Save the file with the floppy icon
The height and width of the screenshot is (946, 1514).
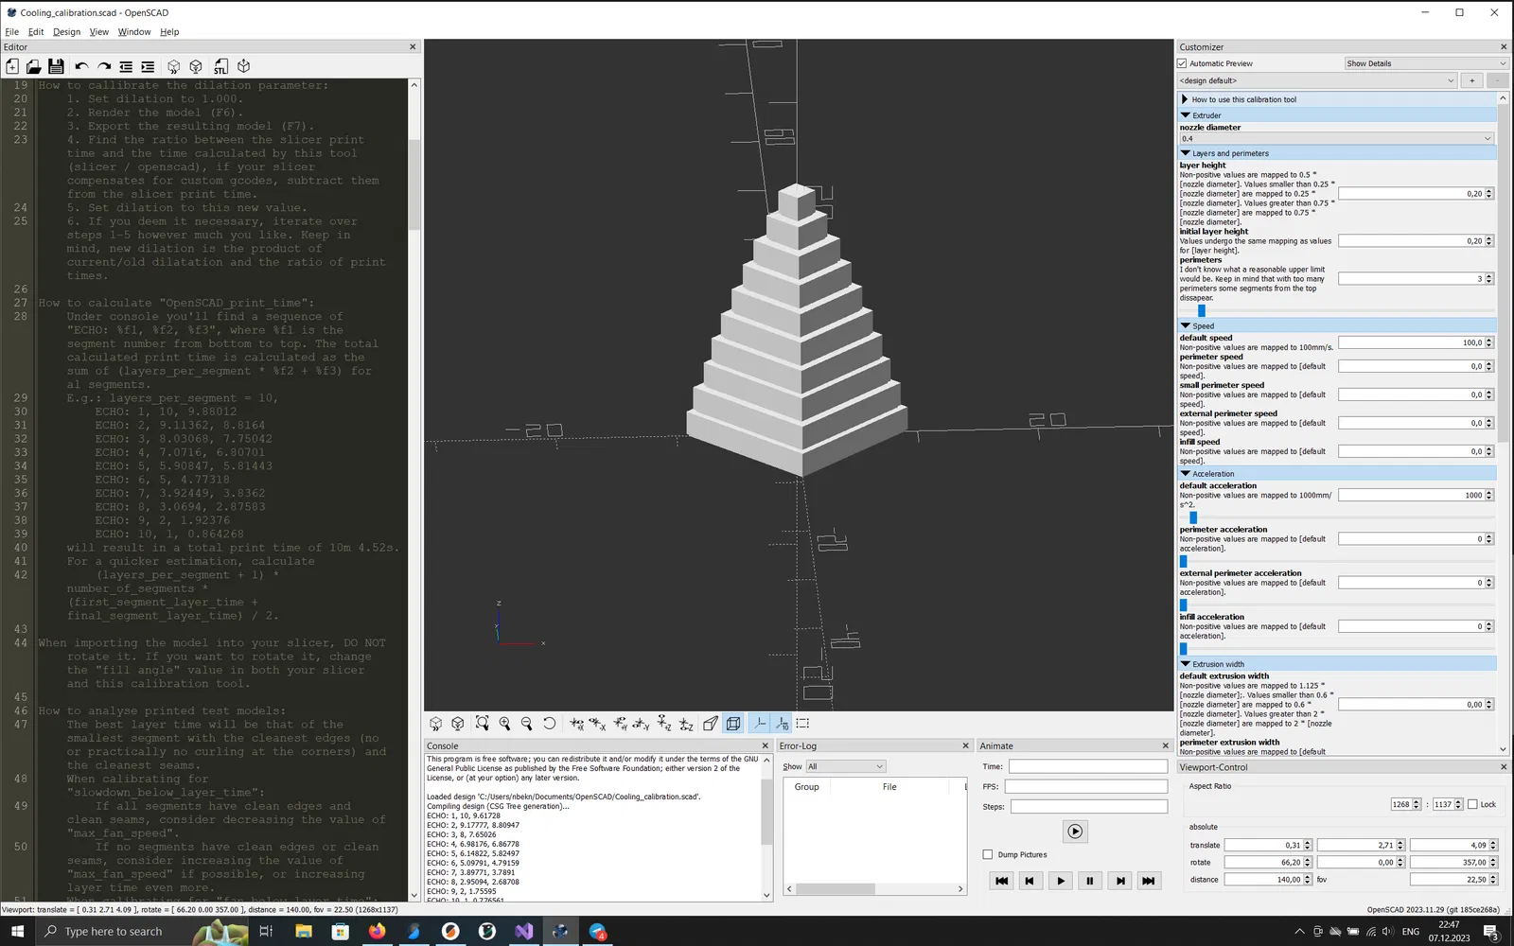pos(56,66)
